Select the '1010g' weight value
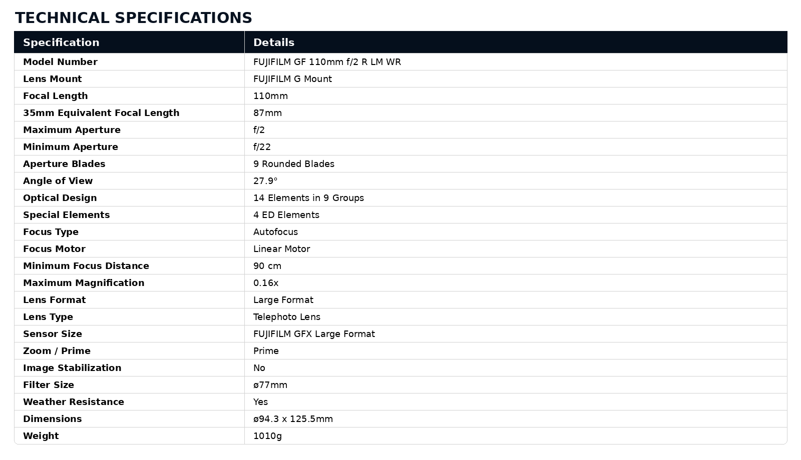The height and width of the screenshot is (460, 801). coord(267,436)
